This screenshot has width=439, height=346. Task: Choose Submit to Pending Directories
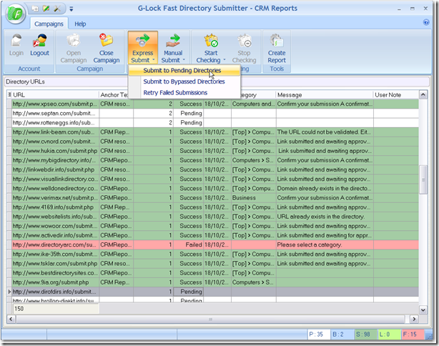pyautogui.click(x=182, y=71)
